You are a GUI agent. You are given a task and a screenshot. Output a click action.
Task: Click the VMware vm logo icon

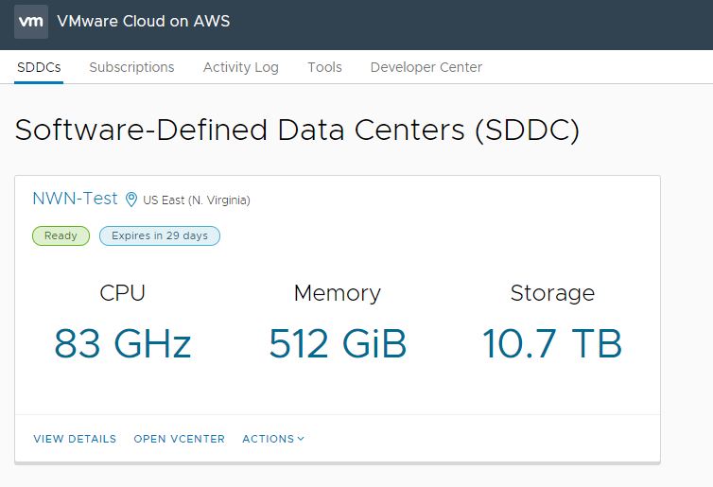pos(31,22)
